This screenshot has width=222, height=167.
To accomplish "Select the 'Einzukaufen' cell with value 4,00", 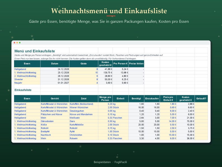I will [152, 138].
